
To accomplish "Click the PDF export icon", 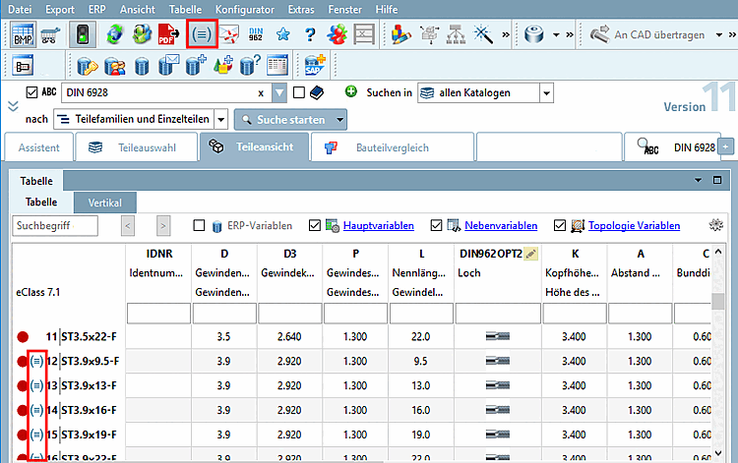I will pyautogui.click(x=168, y=34).
